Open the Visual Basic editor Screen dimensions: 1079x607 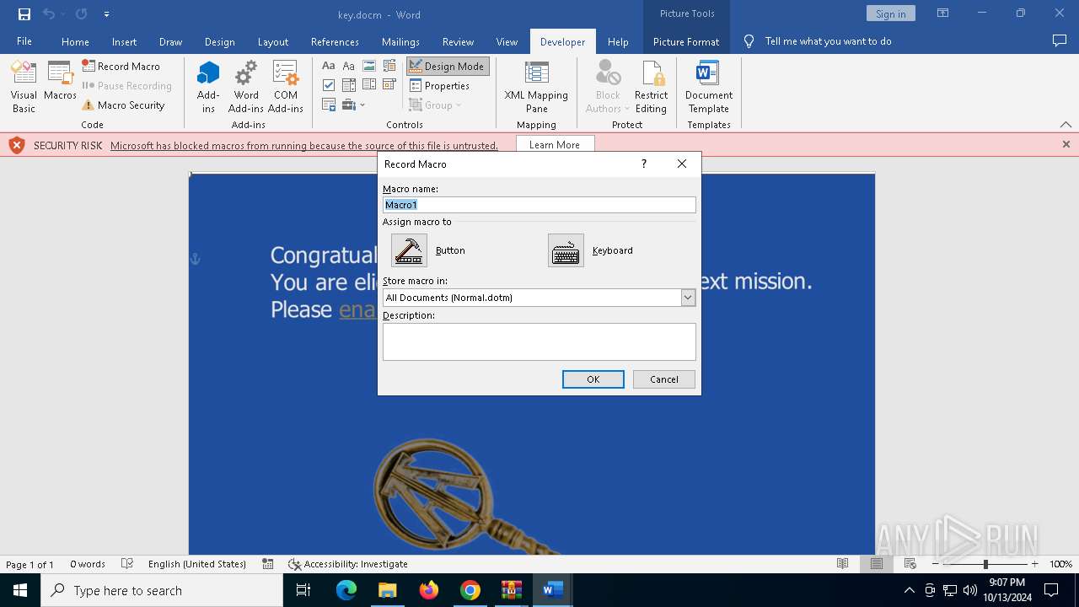(24, 87)
